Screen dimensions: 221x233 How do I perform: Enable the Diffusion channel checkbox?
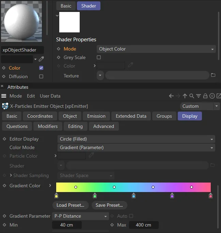click(x=41, y=76)
